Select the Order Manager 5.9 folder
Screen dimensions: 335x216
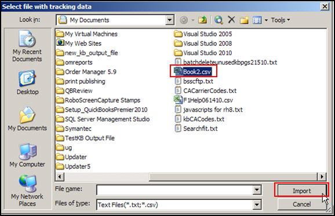click(x=86, y=72)
